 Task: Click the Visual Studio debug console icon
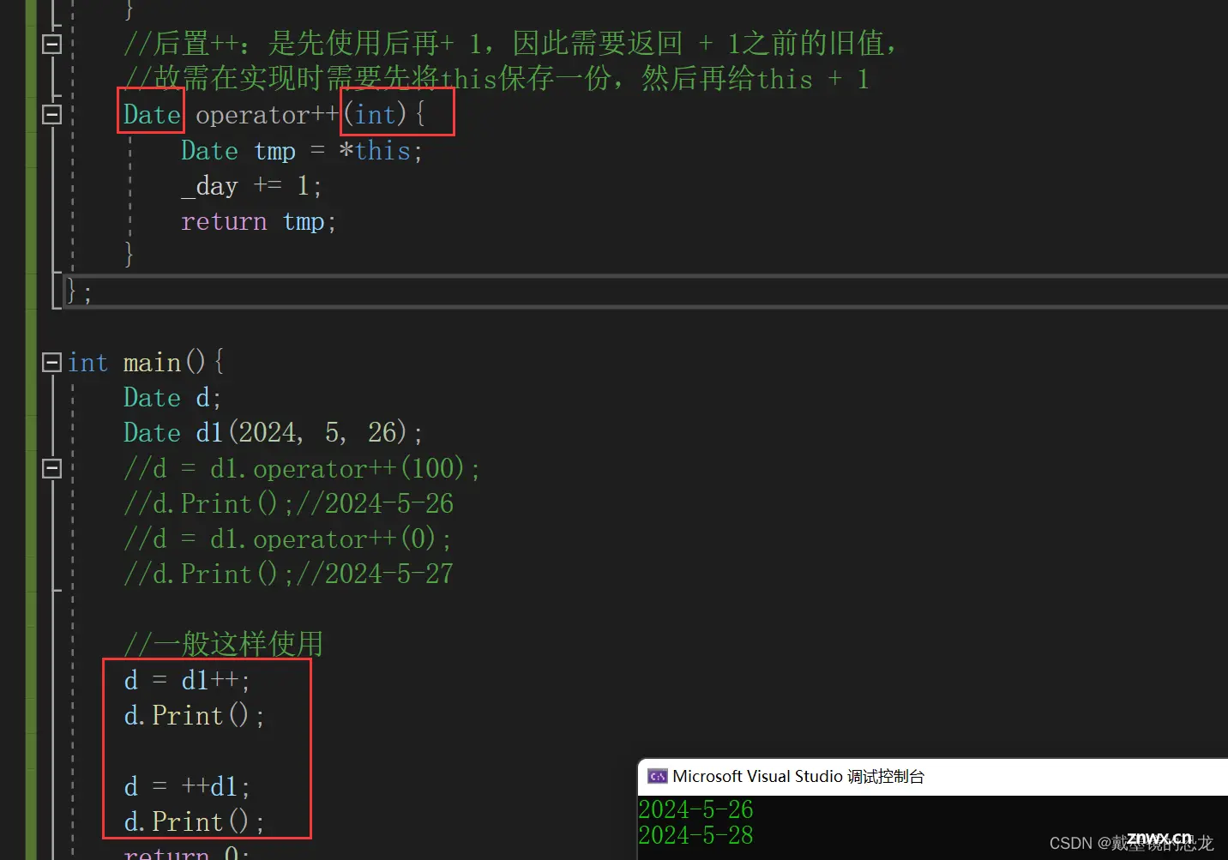[658, 776]
